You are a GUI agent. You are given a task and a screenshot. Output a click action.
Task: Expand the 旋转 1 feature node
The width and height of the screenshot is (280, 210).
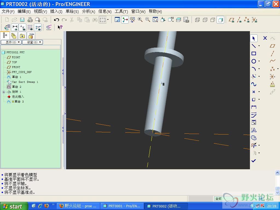click(4, 92)
